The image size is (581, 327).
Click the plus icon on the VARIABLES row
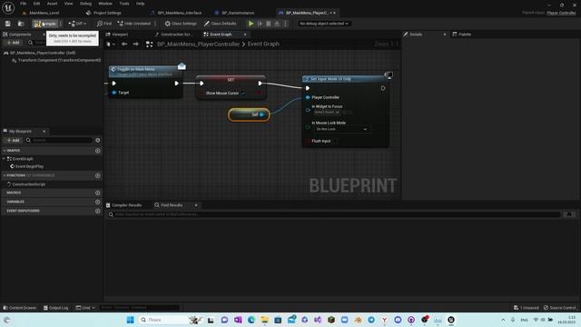click(x=98, y=202)
